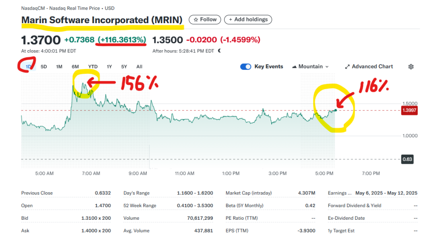Viewport: 422px width, 235px height.
Task: Open the Advanced Chart view
Action: (369, 66)
